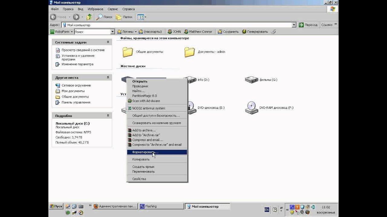Open Панель управления link

click(76, 102)
